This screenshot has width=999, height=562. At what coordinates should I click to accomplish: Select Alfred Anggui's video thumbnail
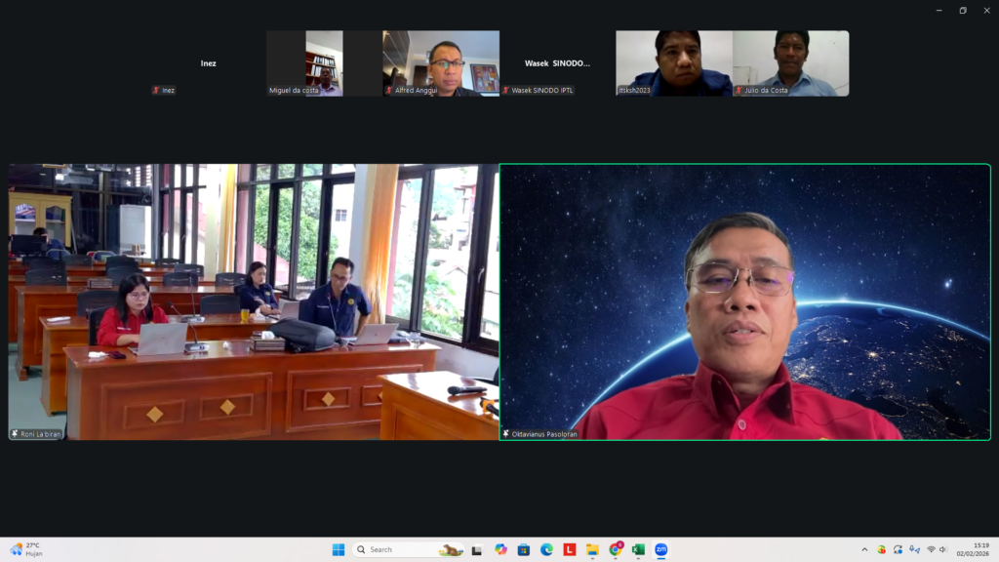point(441,63)
